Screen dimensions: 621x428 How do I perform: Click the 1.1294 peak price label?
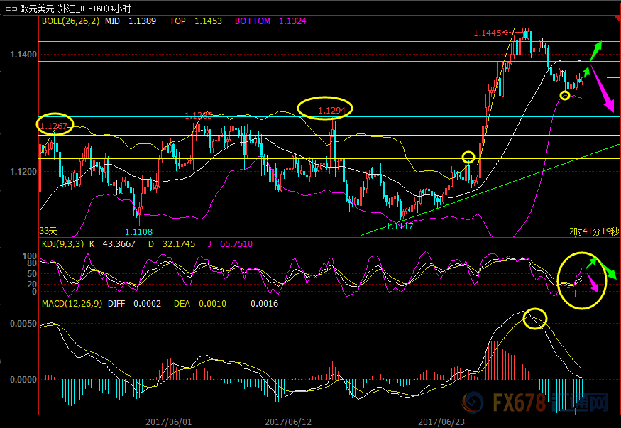[332, 111]
